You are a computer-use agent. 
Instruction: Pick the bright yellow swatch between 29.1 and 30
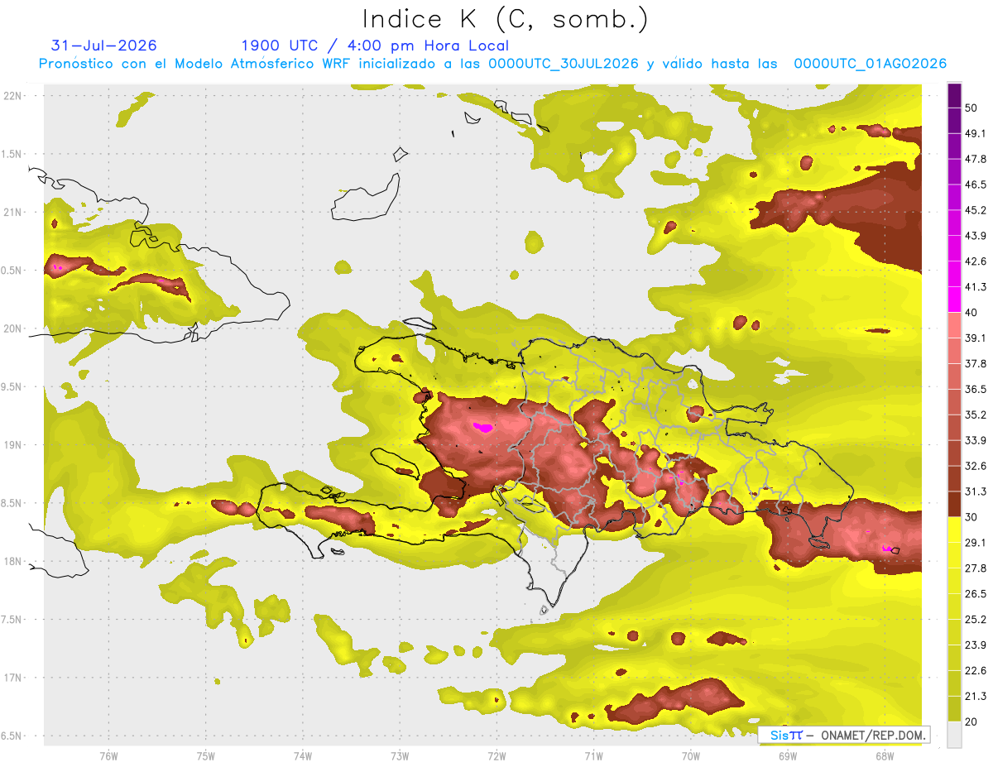point(954,530)
